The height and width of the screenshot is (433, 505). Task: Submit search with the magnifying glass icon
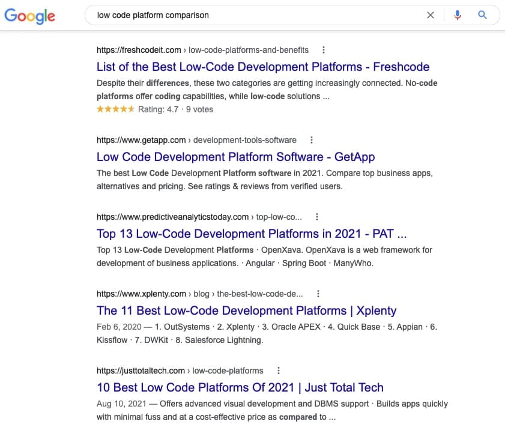[x=482, y=15]
